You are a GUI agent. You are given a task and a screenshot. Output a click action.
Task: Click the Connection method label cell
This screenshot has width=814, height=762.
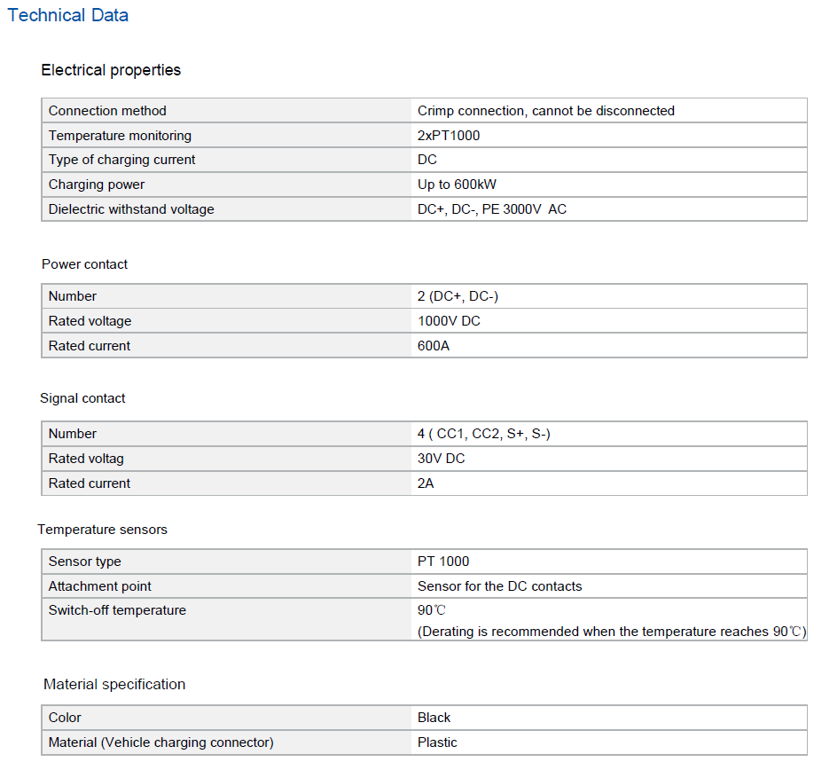[107, 111]
